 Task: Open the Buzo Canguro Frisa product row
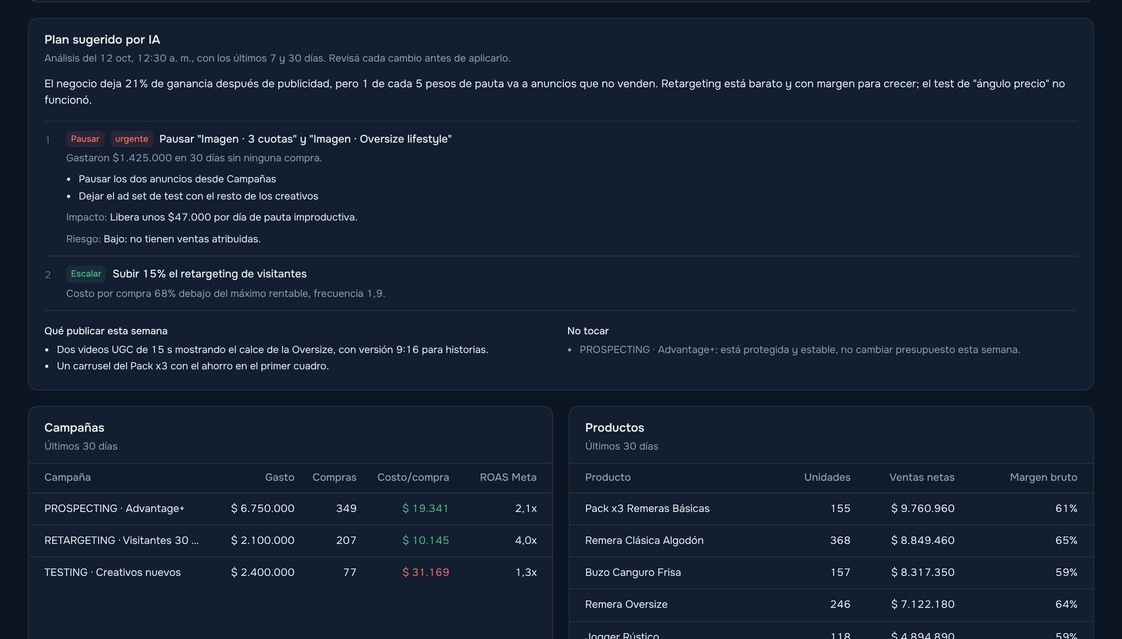tap(831, 572)
